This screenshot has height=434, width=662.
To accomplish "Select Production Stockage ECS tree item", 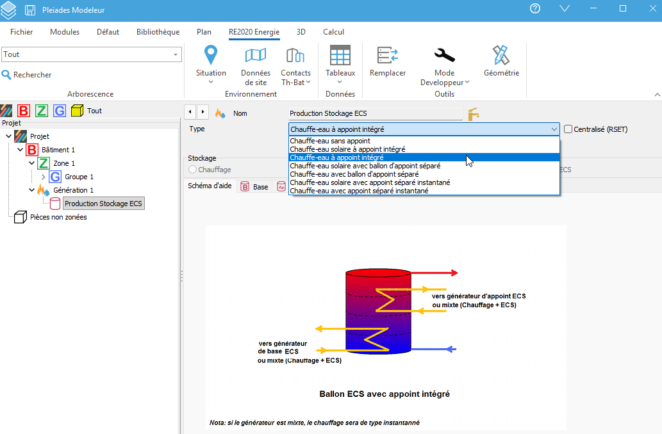I will pyautogui.click(x=103, y=204).
